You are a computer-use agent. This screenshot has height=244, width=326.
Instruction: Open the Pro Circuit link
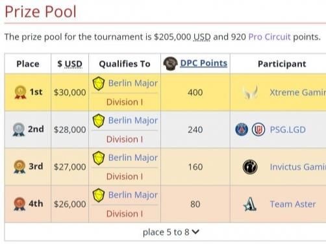point(270,37)
